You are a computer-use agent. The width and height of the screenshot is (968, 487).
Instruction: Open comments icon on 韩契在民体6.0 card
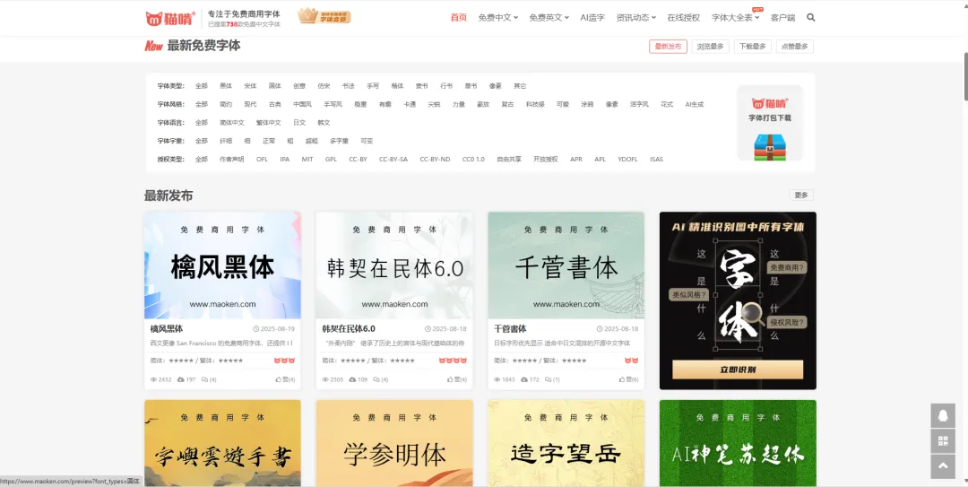(376, 379)
